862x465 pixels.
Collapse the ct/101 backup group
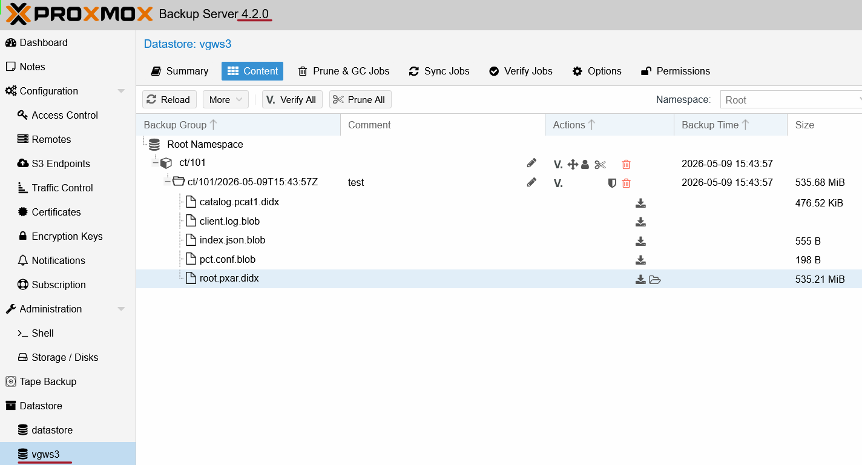(x=155, y=163)
